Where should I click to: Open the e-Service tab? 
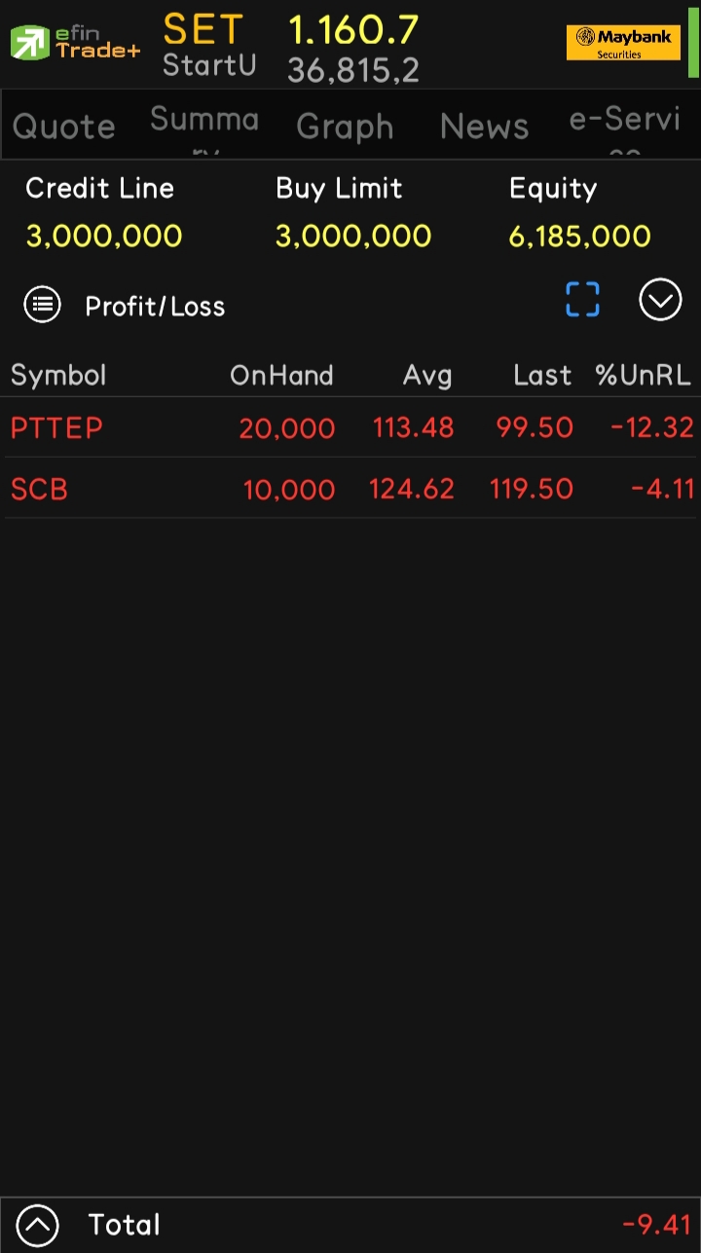click(x=624, y=126)
